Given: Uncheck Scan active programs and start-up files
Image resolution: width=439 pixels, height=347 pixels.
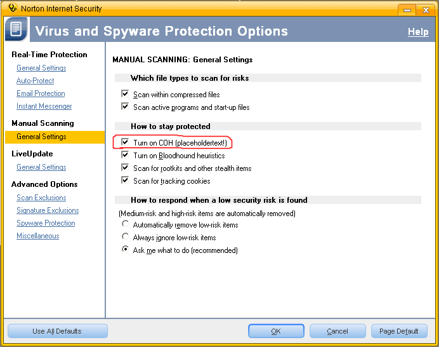Looking at the screenshot, I should coord(125,107).
